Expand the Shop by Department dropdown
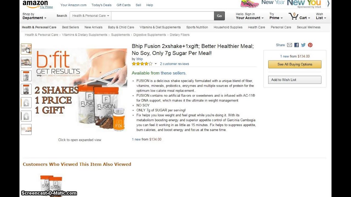The image size is (351, 197). (34, 16)
